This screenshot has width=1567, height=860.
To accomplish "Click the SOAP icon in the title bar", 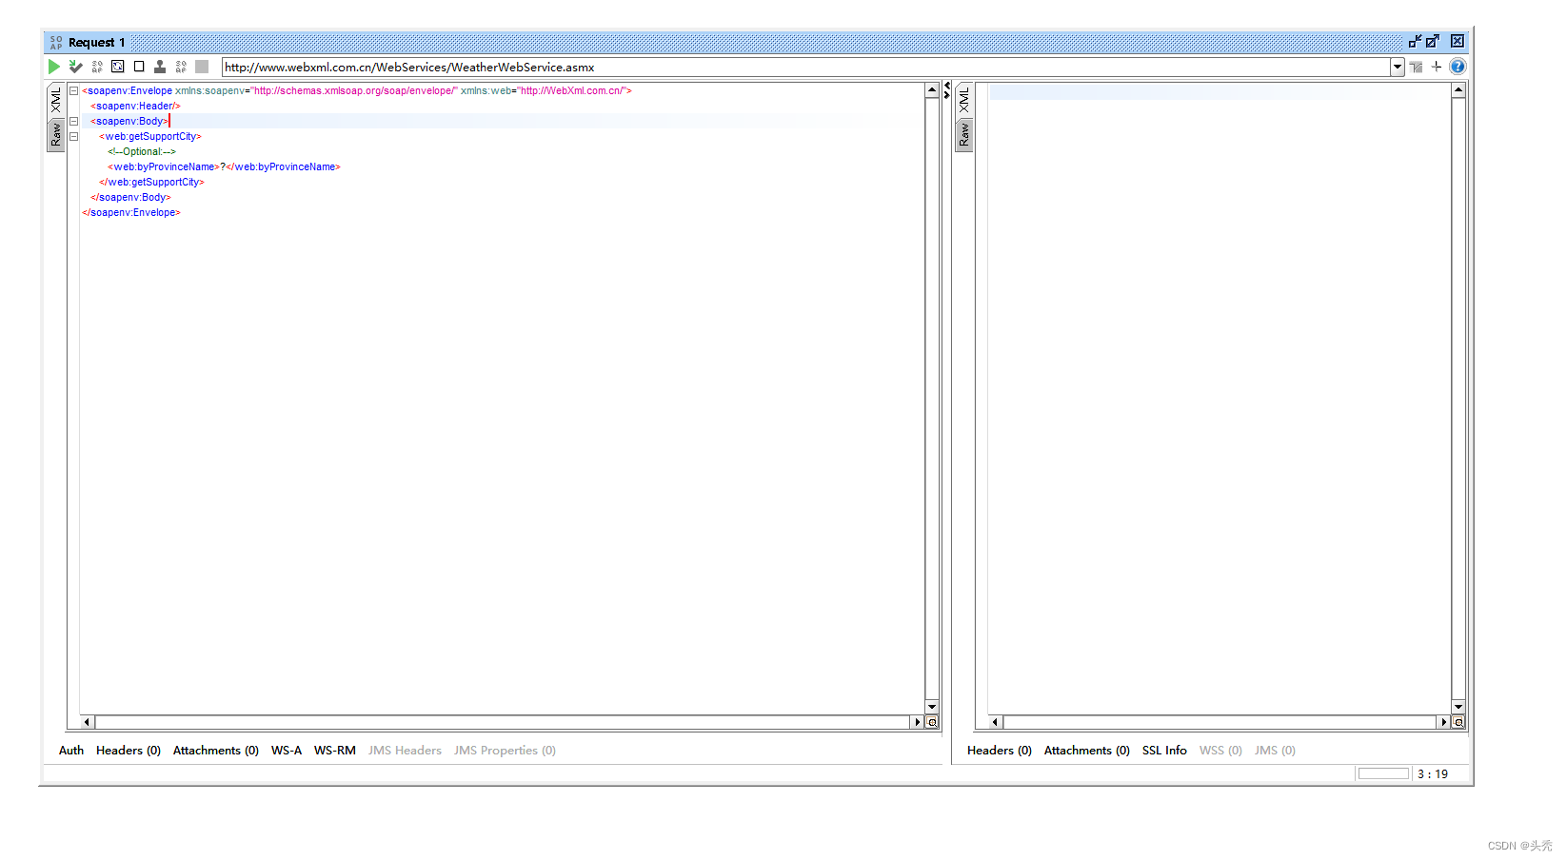I will click(x=56, y=42).
